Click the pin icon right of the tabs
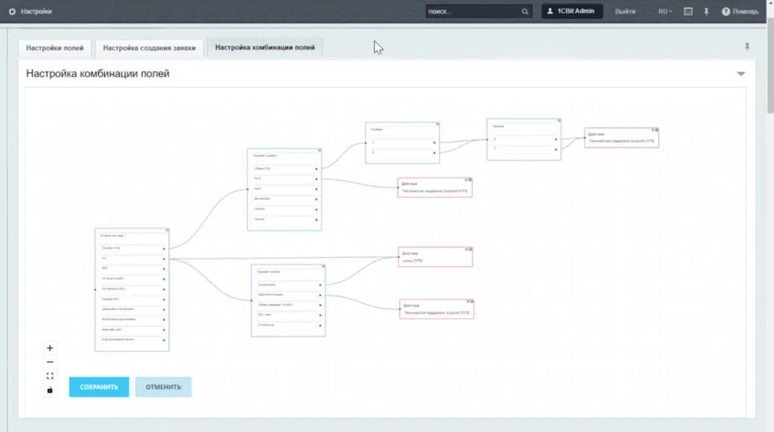The image size is (774, 432). 747,47
